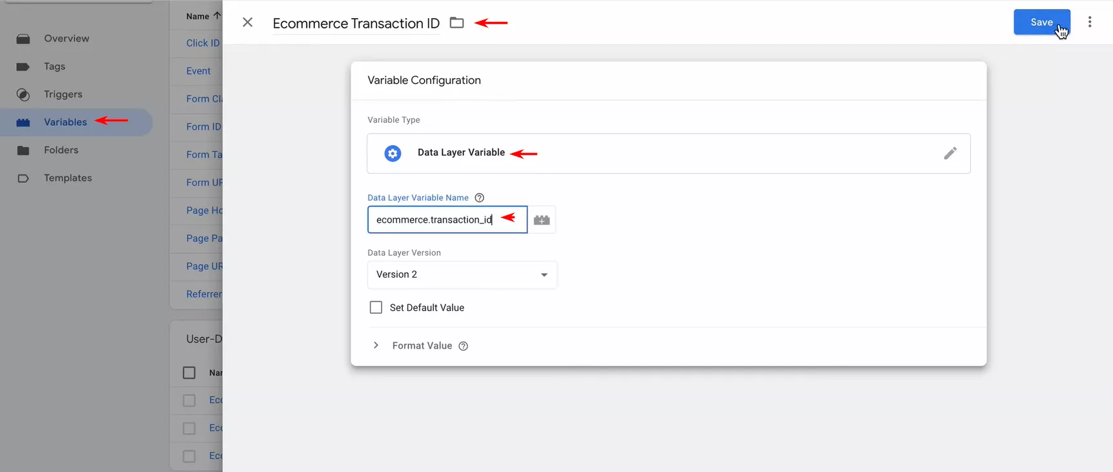
Task: Select Variables in the sidebar
Action: [76, 122]
